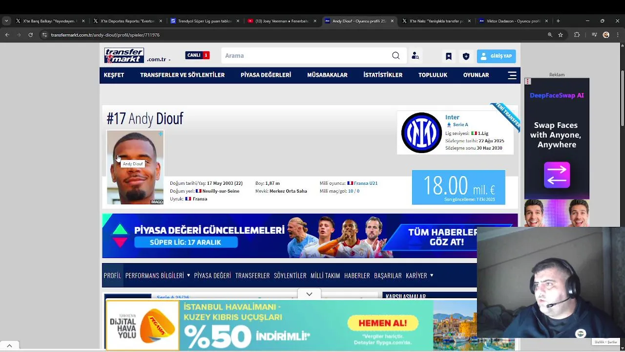The width and height of the screenshot is (625, 352).
Task: Select the MİLLİ TAKIM tab
Action: [x=325, y=275]
